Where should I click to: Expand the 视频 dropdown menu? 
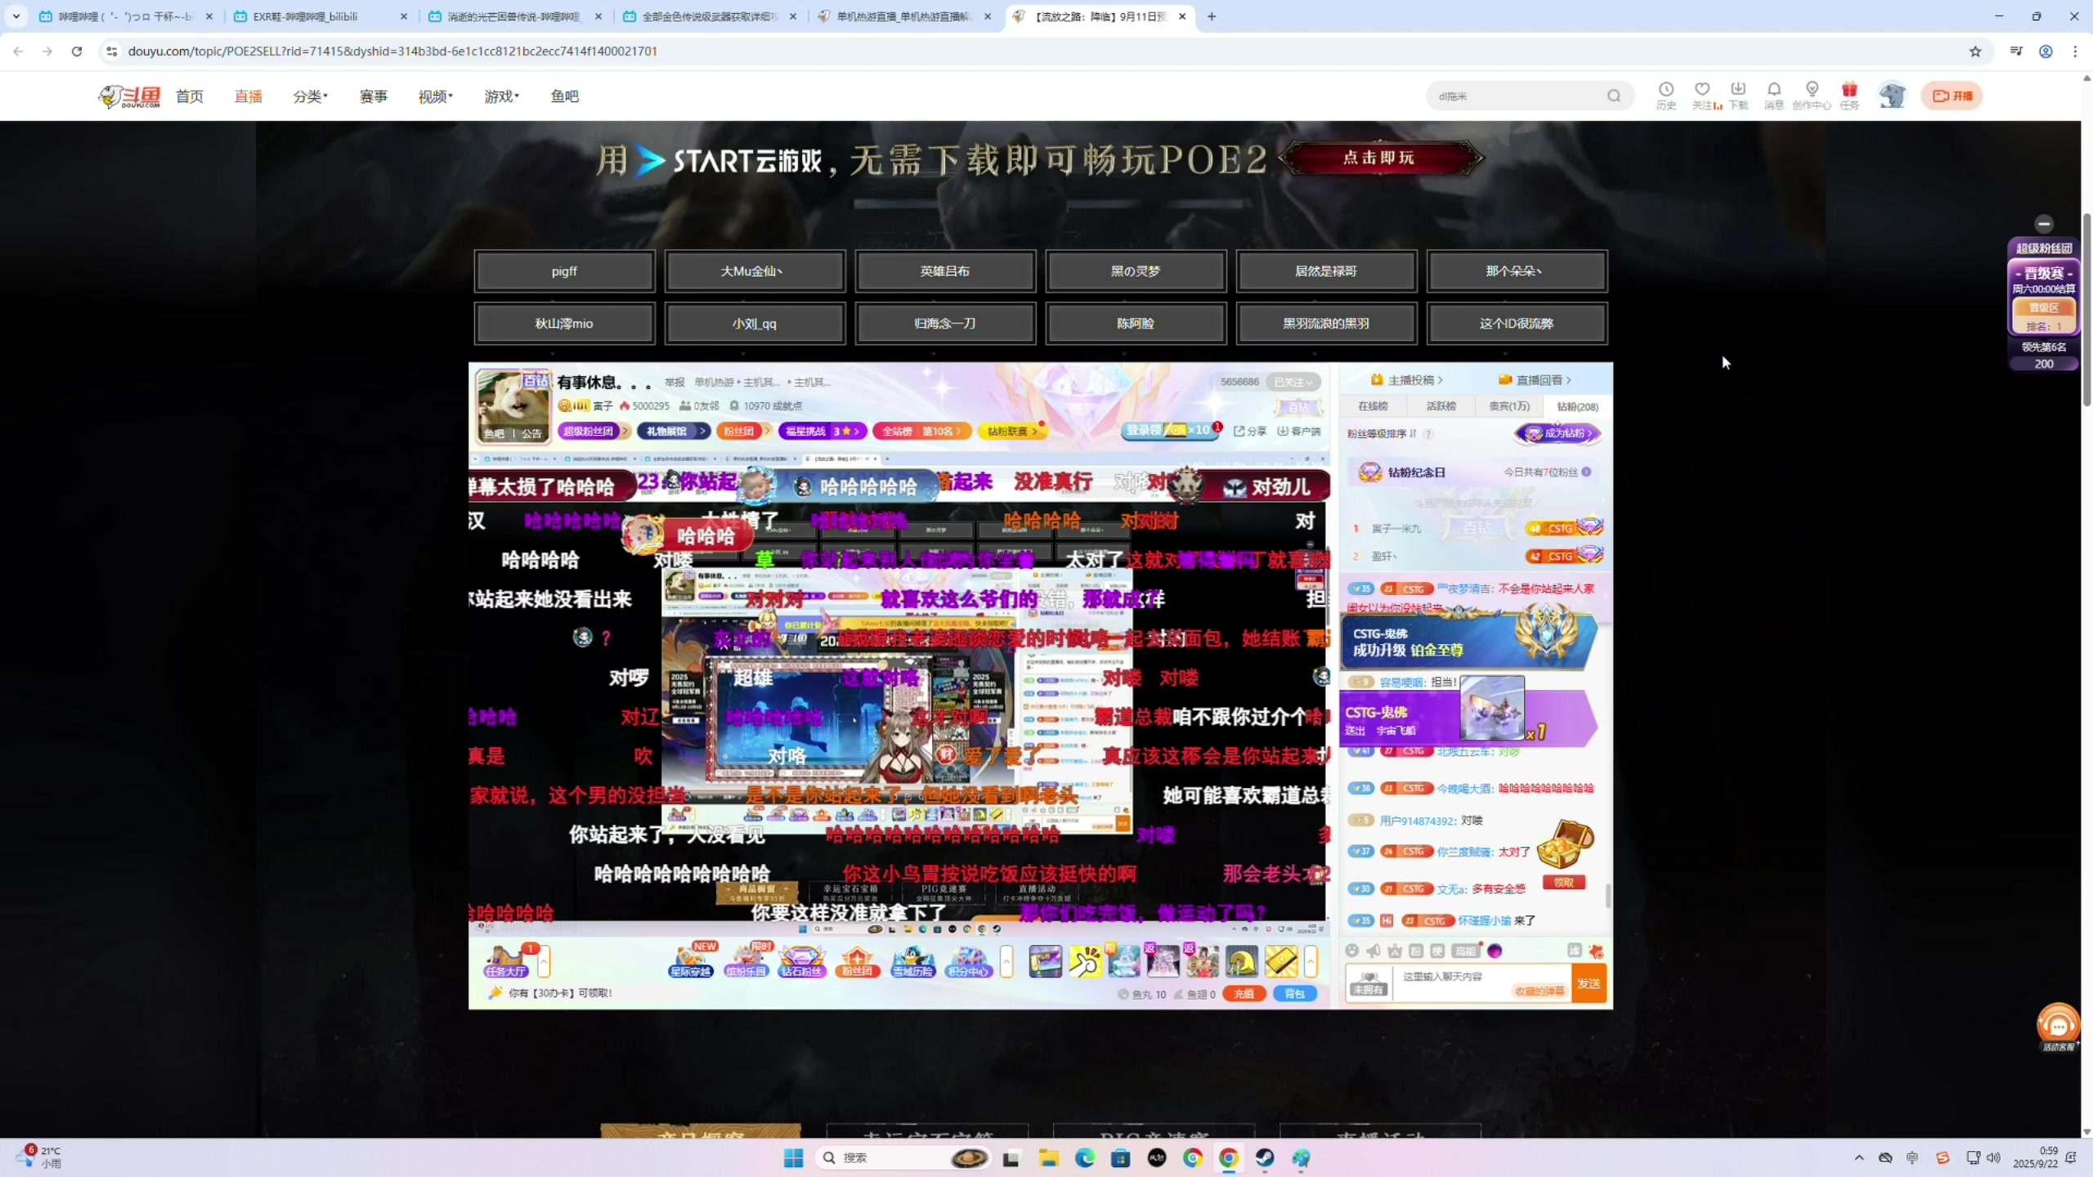pos(435,96)
